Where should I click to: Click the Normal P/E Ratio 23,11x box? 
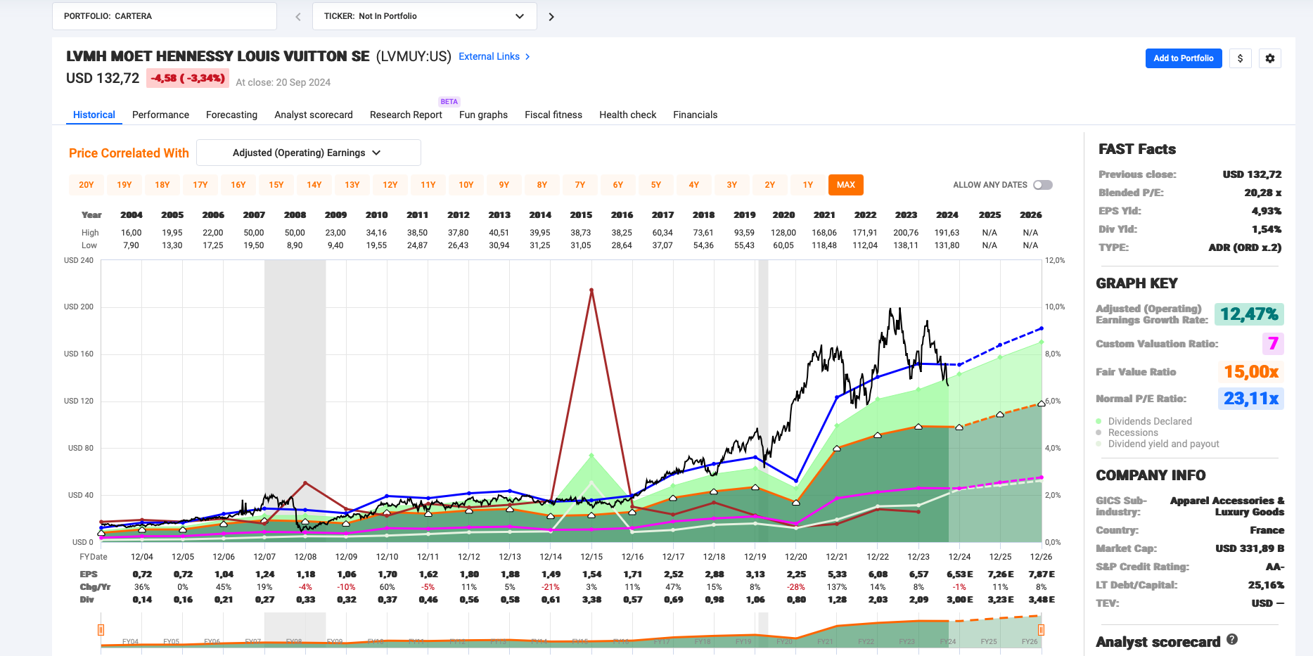[x=1251, y=399]
